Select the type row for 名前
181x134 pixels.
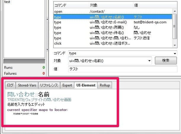coord(113,17)
